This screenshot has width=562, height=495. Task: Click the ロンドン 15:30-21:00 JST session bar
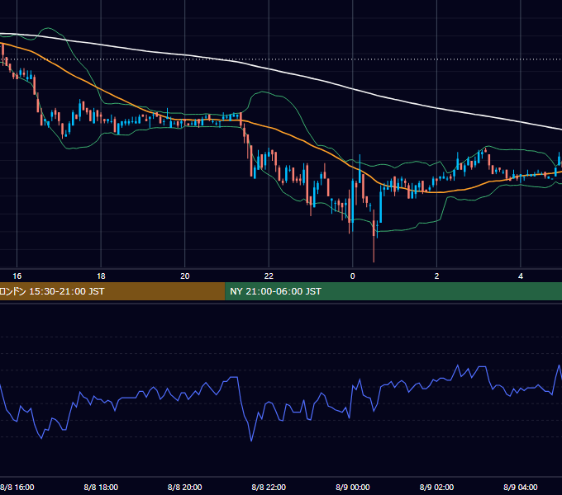click(112, 291)
